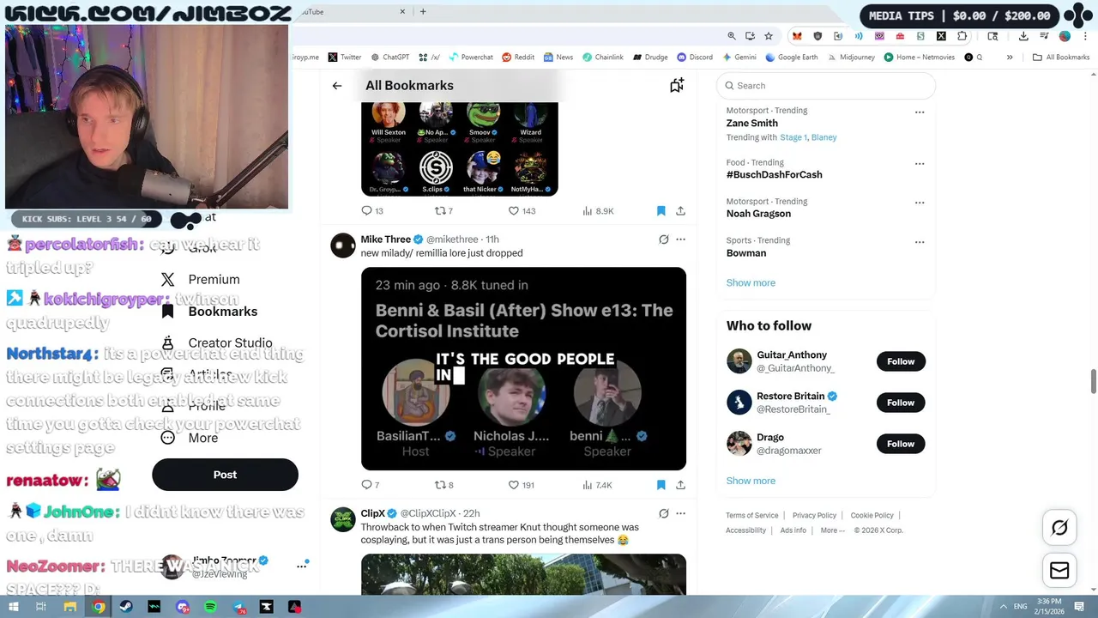The height and width of the screenshot is (618, 1098).
Task: Open the Zane Smith trending topic
Action: pyautogui.click(x=752, y=124)
